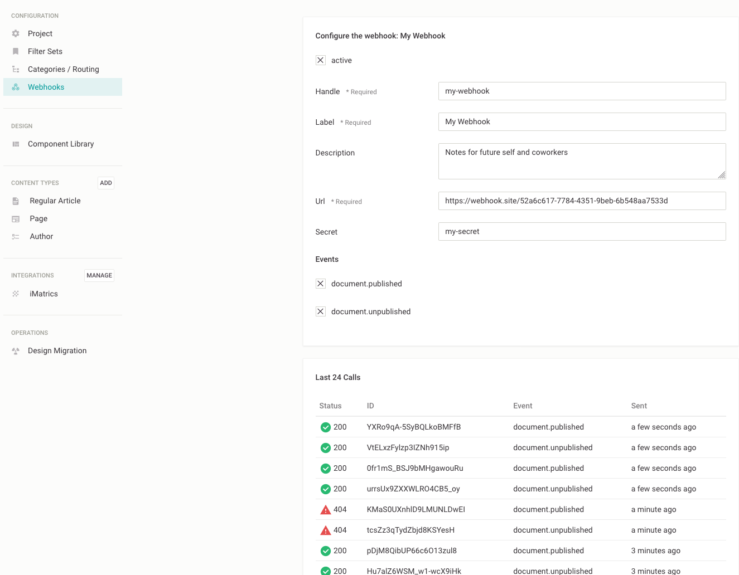This screenshot has width=739, height=575.
Task: Click the Filter Sets bookmark icon
Action: pos(16,51)
